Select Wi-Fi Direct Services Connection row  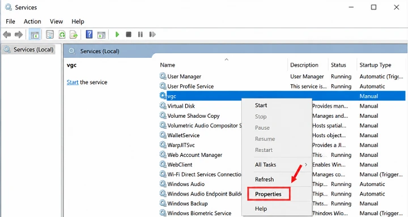pyautogui.click(x=201, y=175)
